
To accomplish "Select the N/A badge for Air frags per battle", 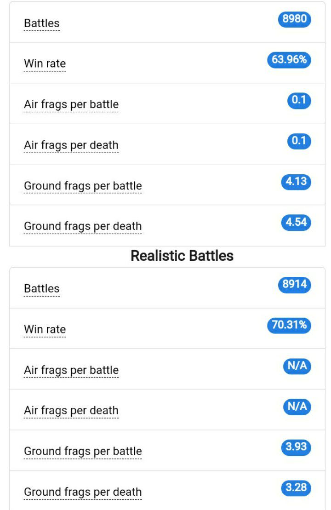I will pos(297,366).
